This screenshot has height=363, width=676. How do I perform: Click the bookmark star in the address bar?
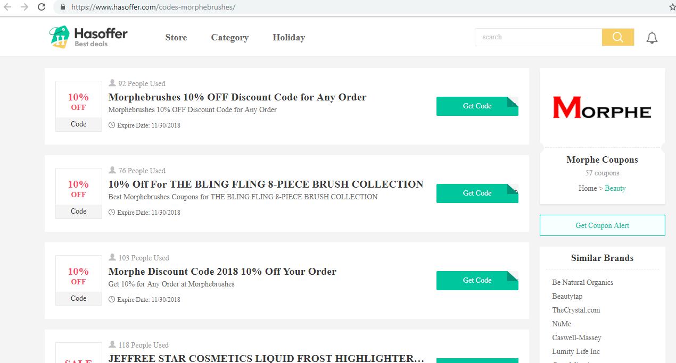(x=671, y=7)
